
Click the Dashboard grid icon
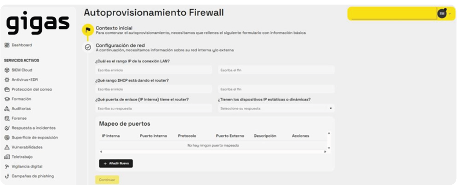pyautogui.click(x=7, y=45)
